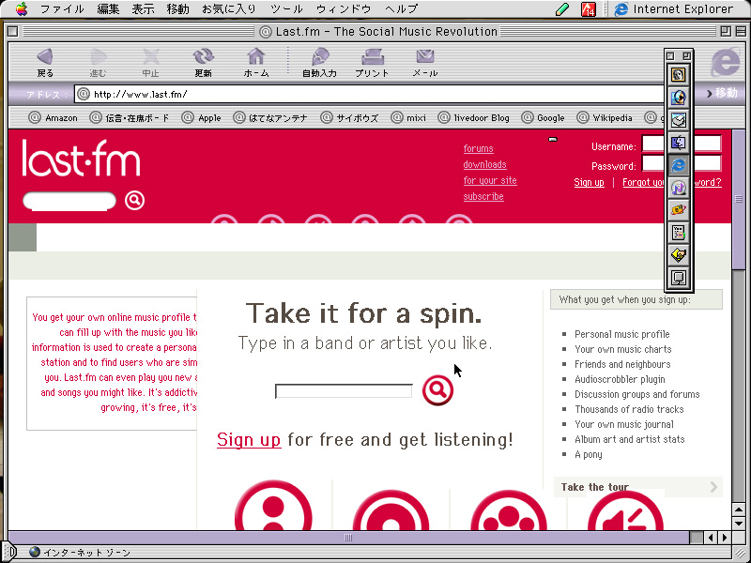Focus the band or artist search field
751x563 pixels.
point(344,390)
